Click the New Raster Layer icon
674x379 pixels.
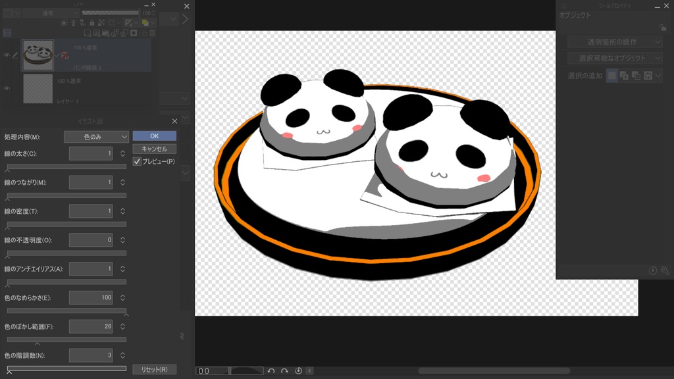pyautogui.click(x=88, y=33)
